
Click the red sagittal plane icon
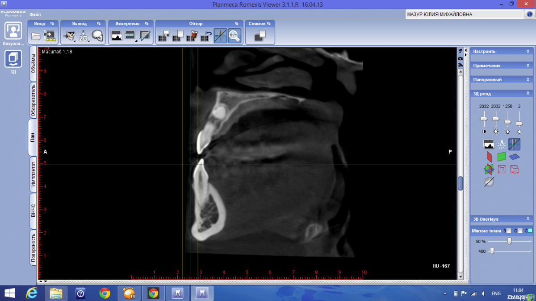(x=490, y=157)
